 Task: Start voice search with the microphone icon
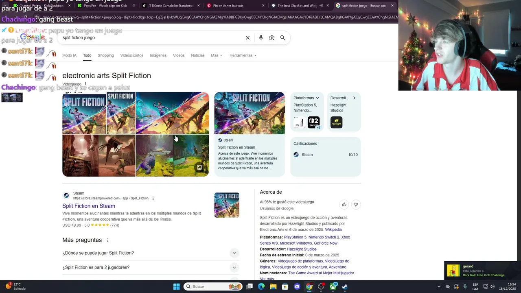click(x=261, y=38)
